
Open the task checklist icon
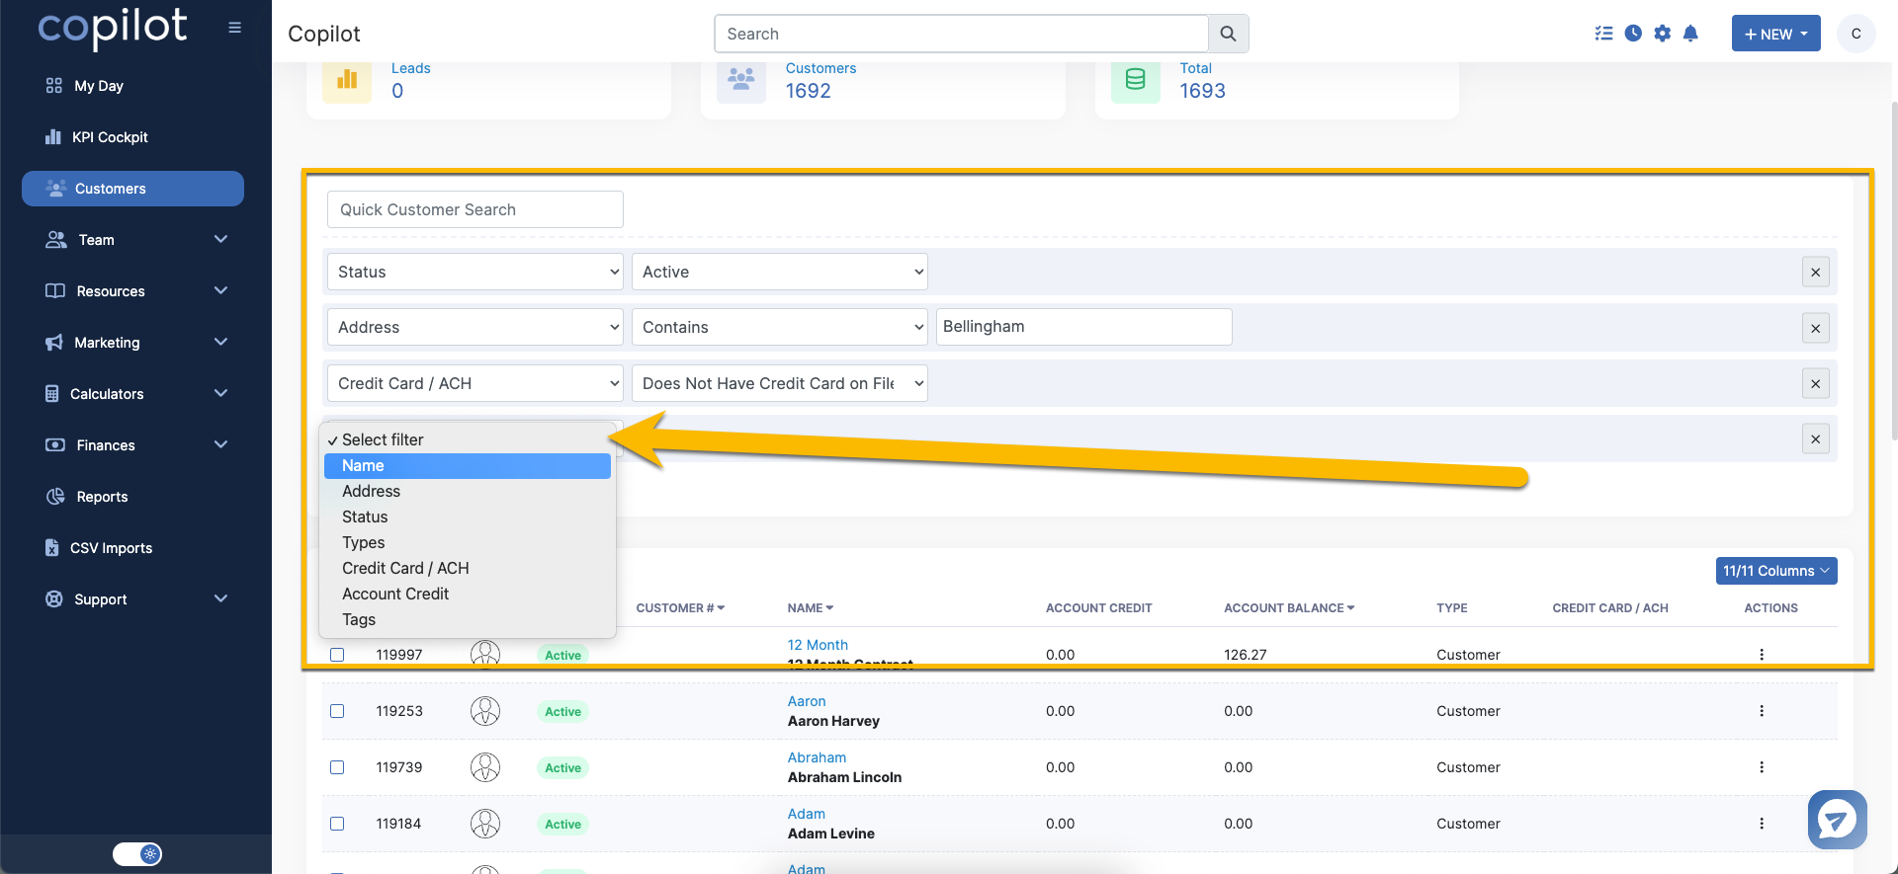click(x=1603, y=34)
